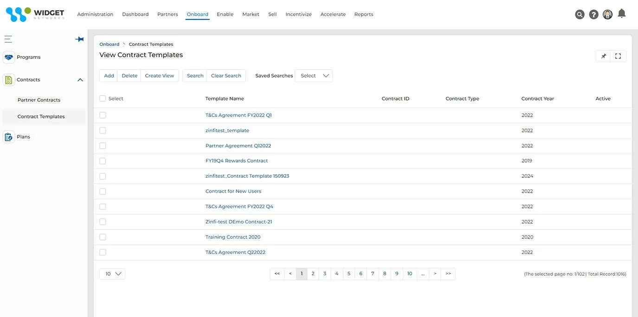Go to the previous page arrow

point(290,274)
